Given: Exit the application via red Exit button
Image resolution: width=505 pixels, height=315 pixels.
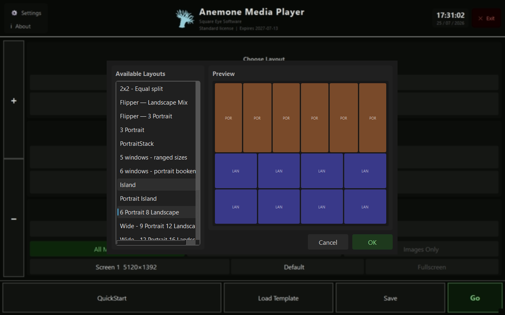Looking at the screenshot, I should click(x=486, y=18).
